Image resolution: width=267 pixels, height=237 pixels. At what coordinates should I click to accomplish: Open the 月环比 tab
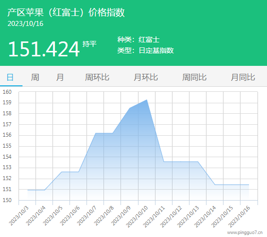pyautogui.click(x=146, y=77)
